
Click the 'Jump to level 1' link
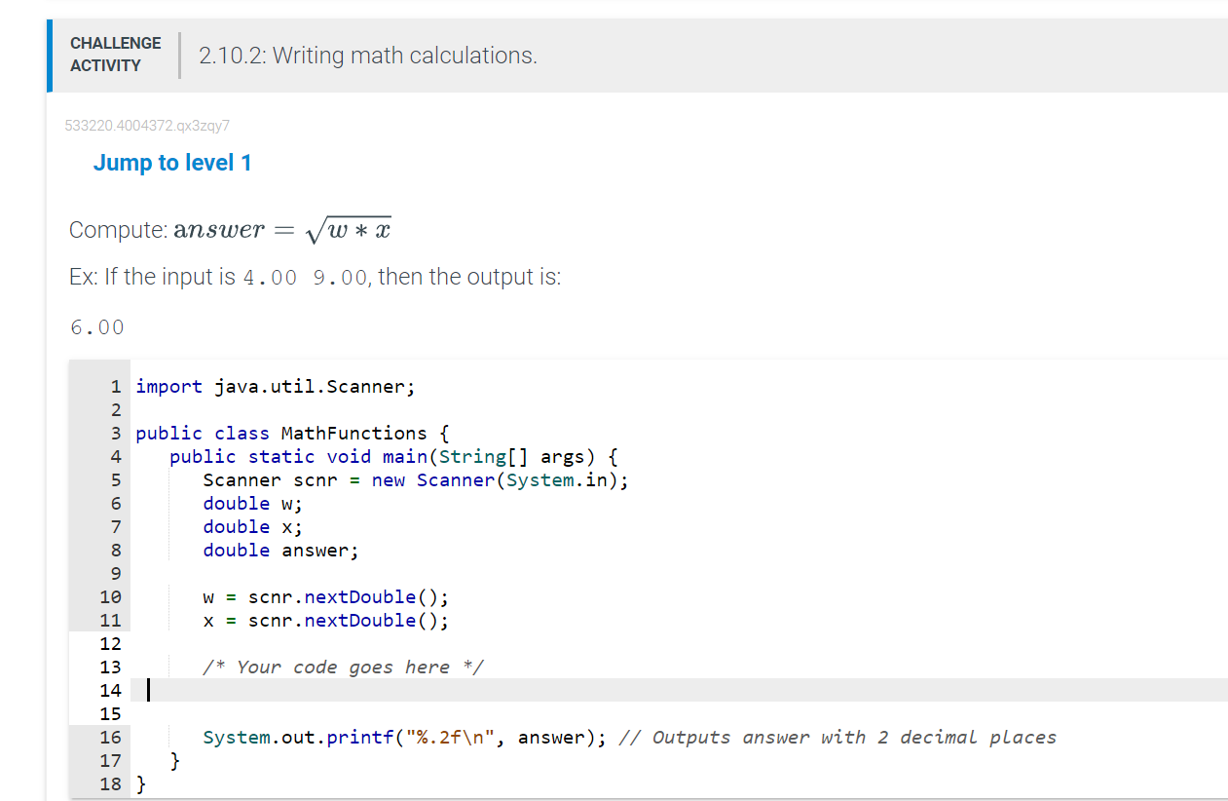pyautogui.click(x=172, y=162)
